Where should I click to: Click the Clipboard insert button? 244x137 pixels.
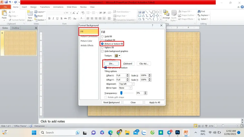(x=128, y=64)
